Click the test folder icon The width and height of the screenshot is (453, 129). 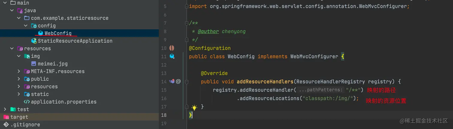pos(13,109)
